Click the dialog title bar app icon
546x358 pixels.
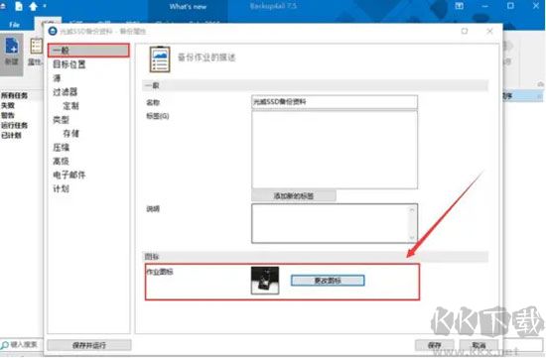coord(53,31)
